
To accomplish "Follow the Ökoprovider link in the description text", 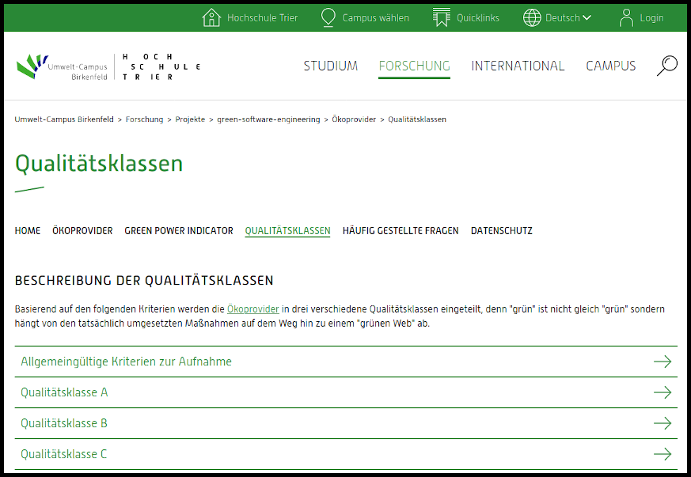I will pos(252,309).
